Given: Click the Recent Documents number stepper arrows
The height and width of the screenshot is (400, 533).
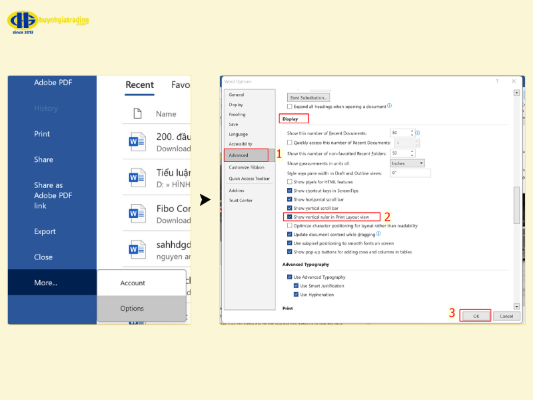Looking at the screenshot, I should pos(412,133).
